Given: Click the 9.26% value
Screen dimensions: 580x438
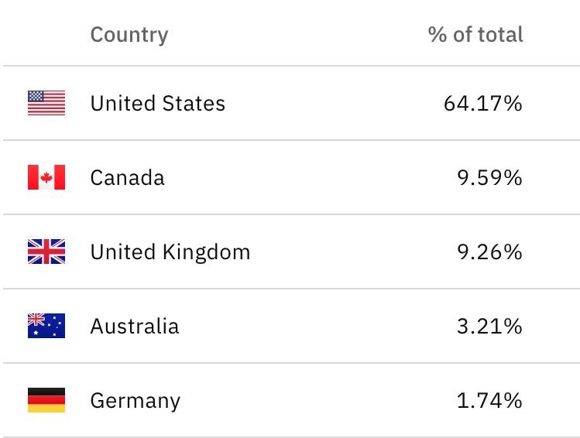Looking at the screenshot, I should (489, 252).
